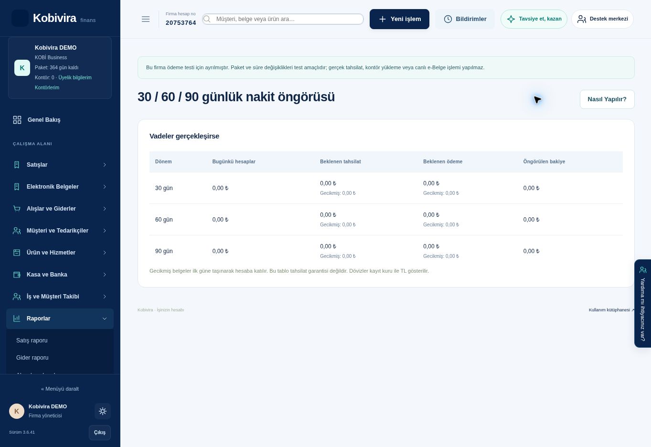Click the Satışlar receipt icon

(17, 165)
